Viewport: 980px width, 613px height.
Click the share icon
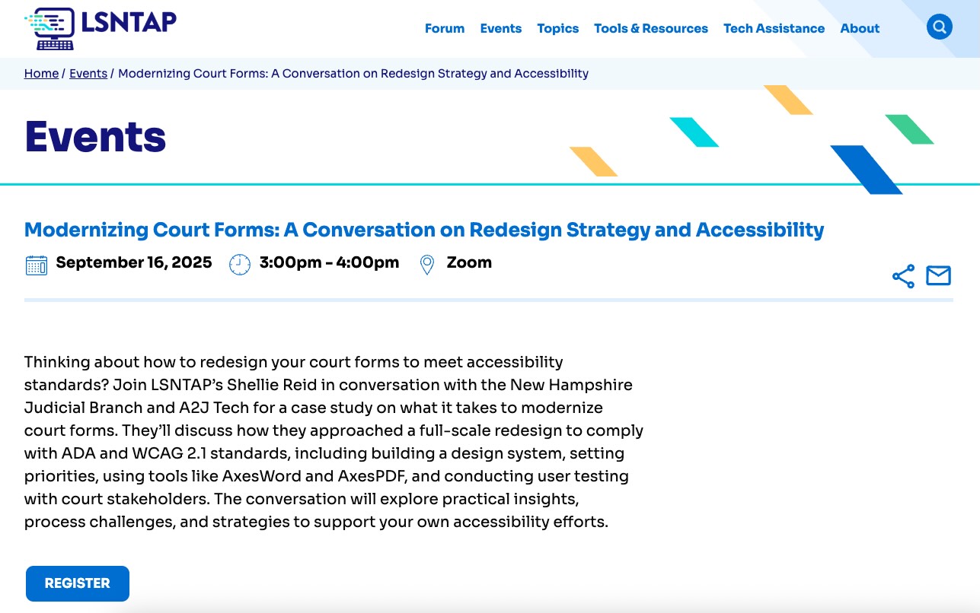tap(903, 276)
